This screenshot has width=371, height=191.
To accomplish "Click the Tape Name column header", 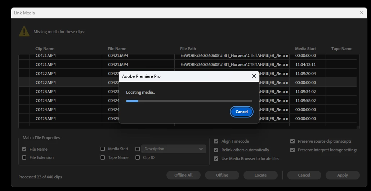I will click(x=342, y=49).
